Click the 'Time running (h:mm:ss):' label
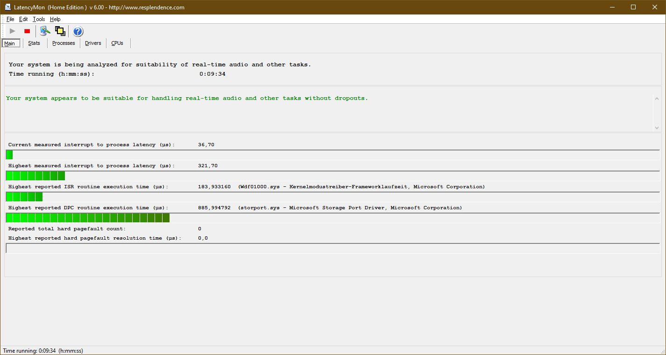The image size is (666, 355). 51,74
